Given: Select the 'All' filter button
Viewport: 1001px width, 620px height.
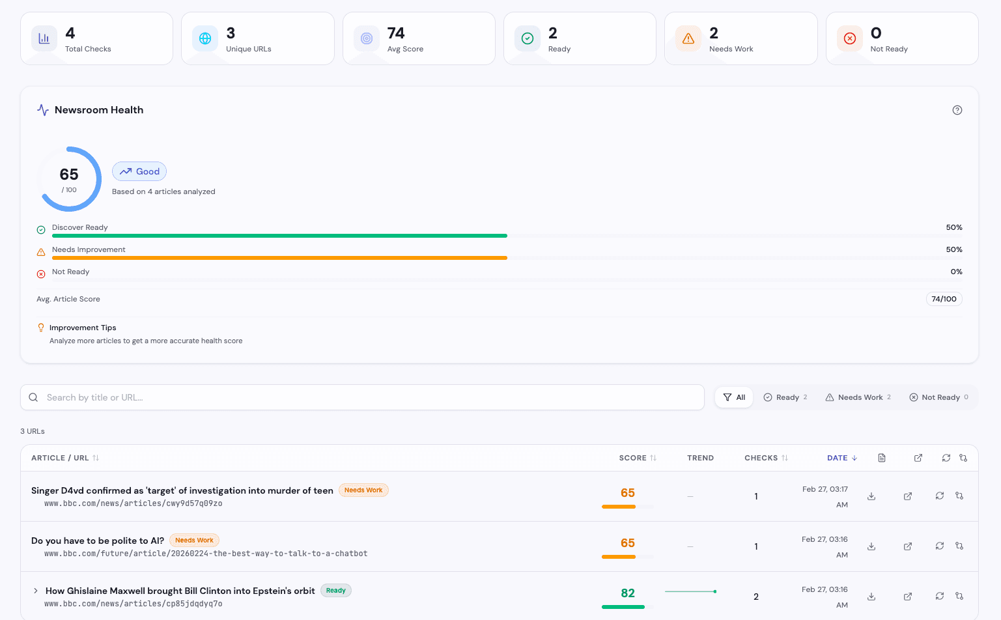Looking at the screenshot, I should pos(733,397).
